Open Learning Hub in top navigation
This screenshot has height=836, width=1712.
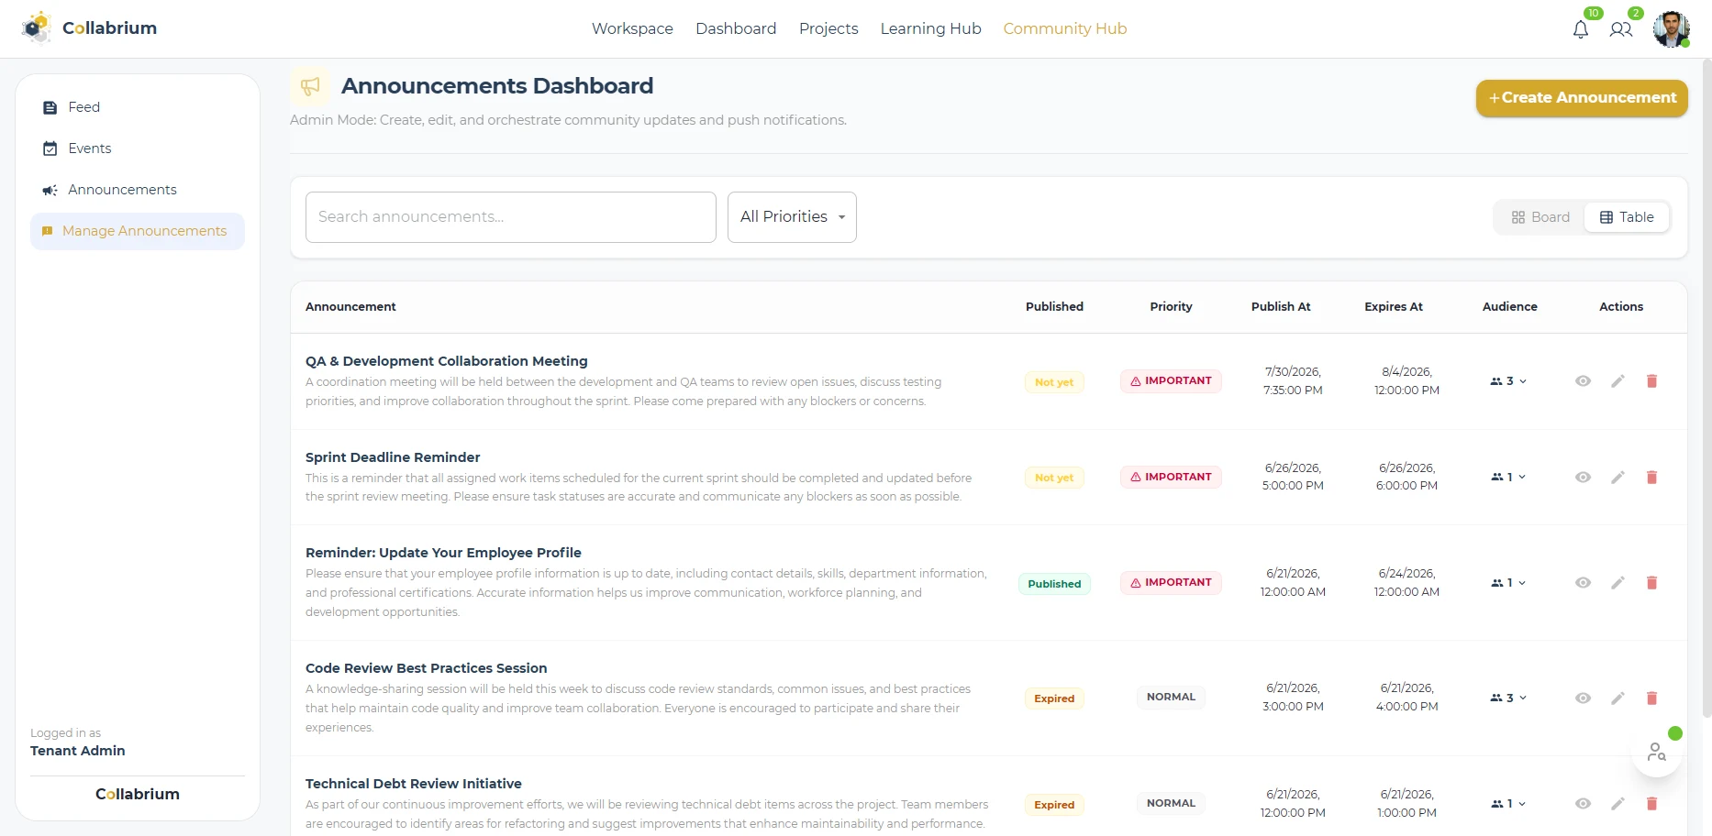(930, 28)
